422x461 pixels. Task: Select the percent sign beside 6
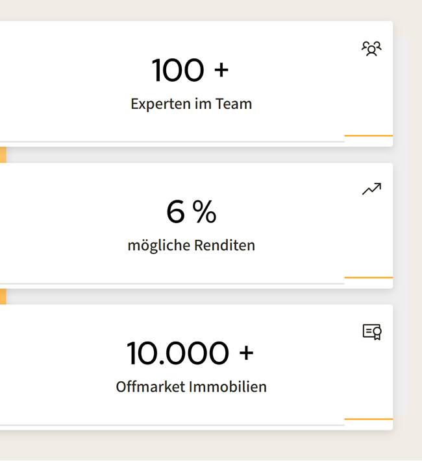click(x=204, y=212)
